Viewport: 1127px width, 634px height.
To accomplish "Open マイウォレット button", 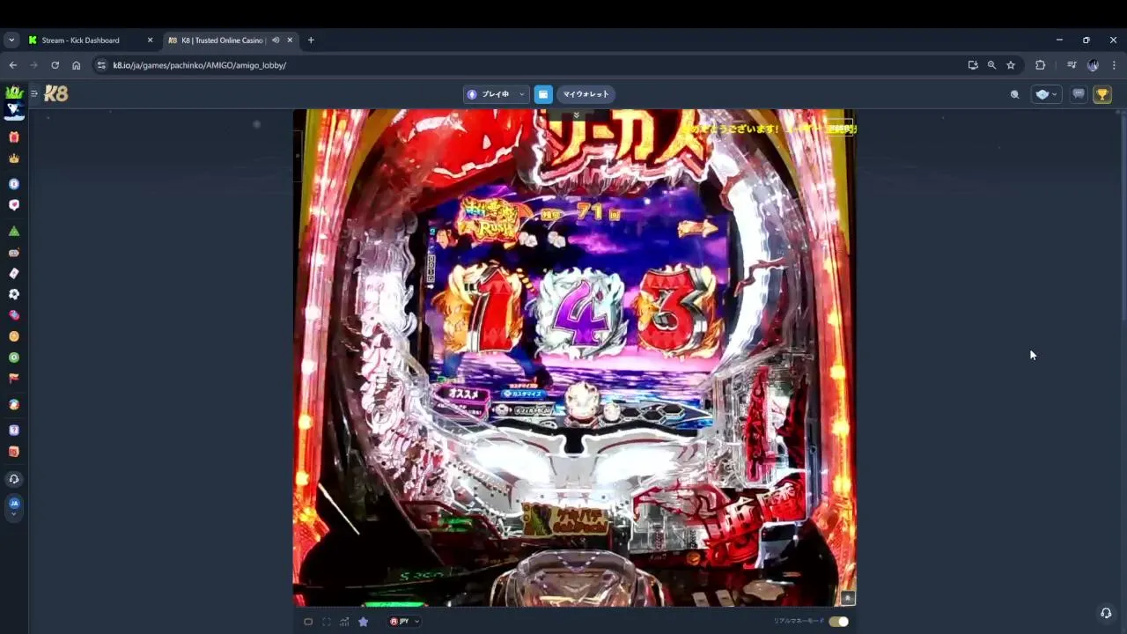I will (586, 94).
